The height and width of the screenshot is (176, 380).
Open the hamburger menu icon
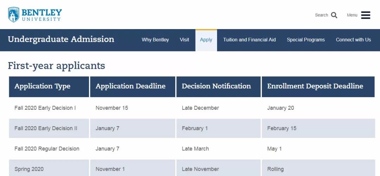pos(366,15)
